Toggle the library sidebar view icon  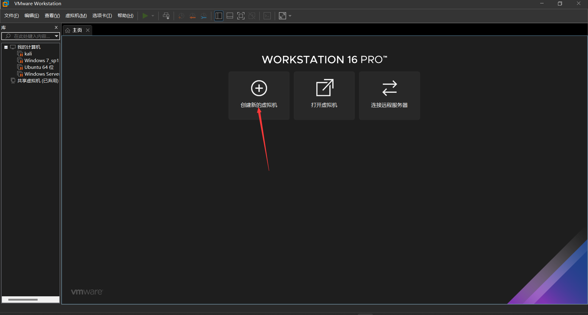(x=219, y=16)
